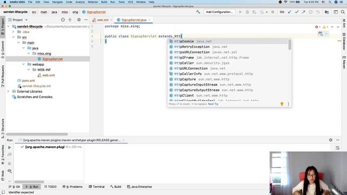Open Run panel settings gear

(331, 140)
